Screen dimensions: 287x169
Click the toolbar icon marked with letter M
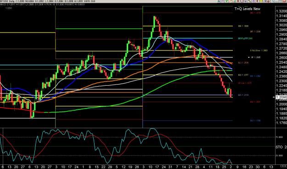[265, 1]
